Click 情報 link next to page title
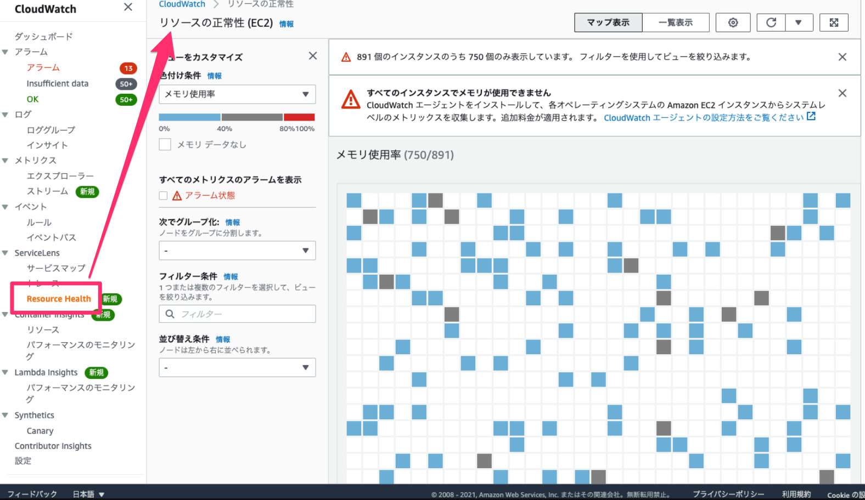This screenshot has width=865, height=500. click(x=287, y=24)
